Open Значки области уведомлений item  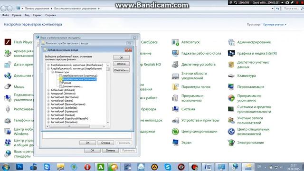coord(190,76)
